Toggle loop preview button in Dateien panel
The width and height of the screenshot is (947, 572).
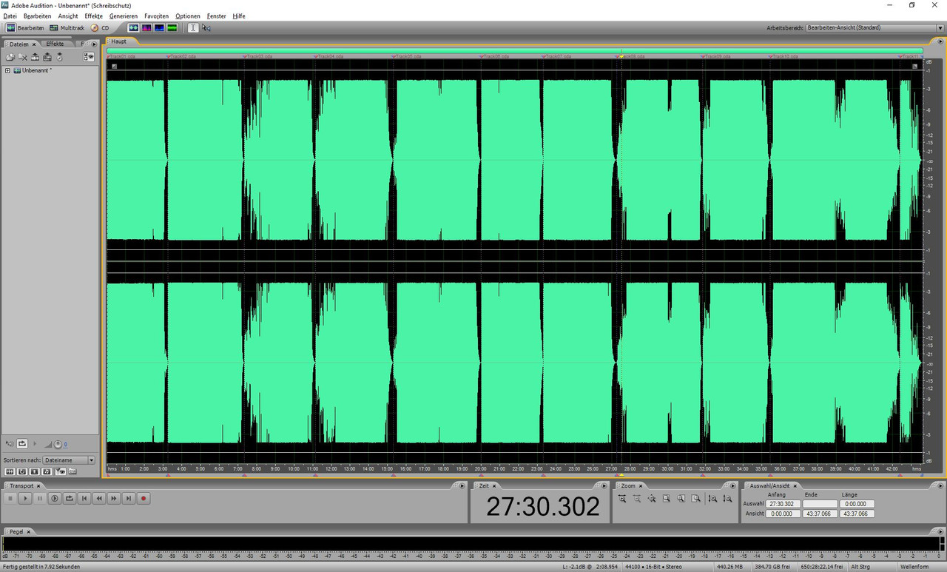(x=22, y=444)
